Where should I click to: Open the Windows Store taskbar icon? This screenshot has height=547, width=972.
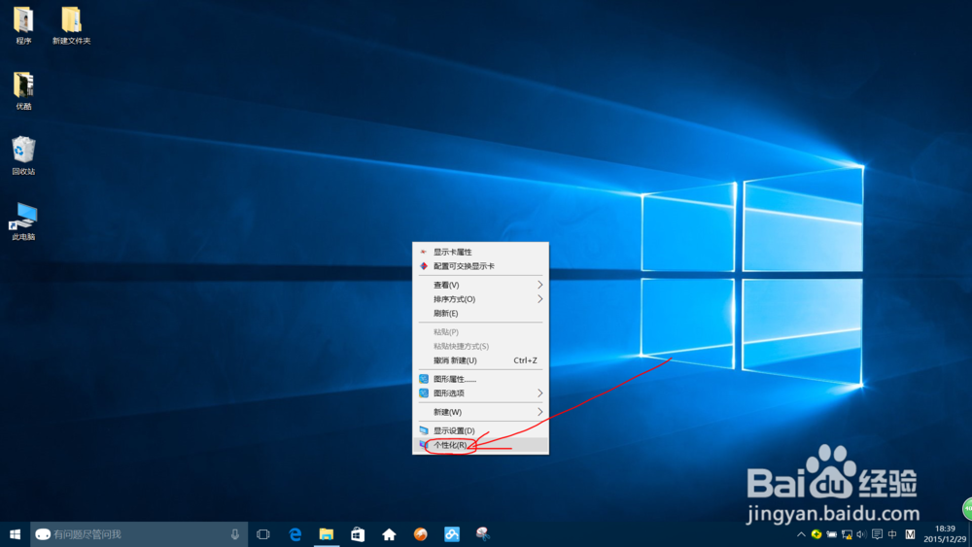358,534
